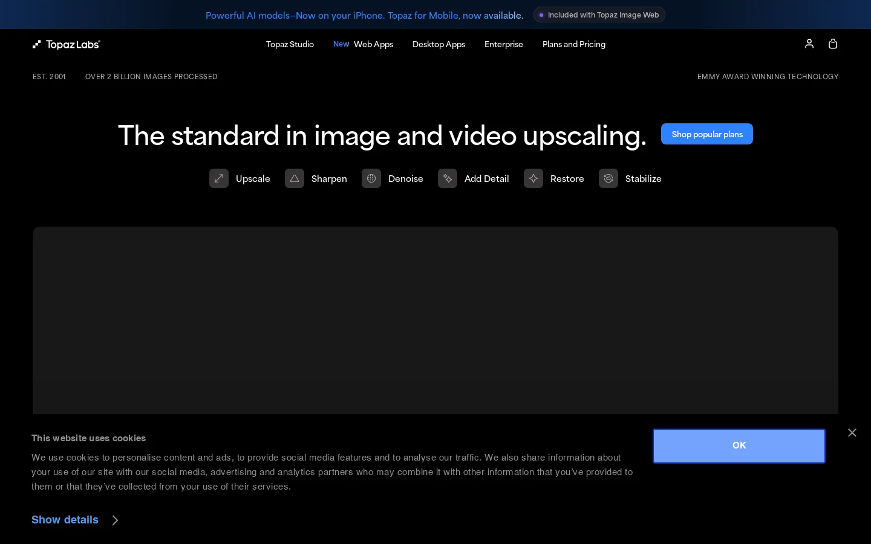This screenshot has height=544, width=871.
Task: Select the Restore star icon
Action: click(533, 178)
